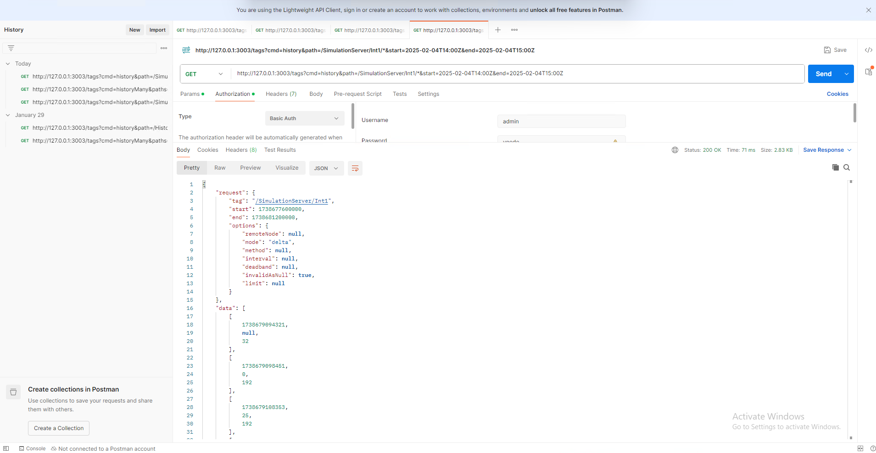Collapse the January 29 history group
The width and height of the screenshot is (876, 453).
pyautogui.click(x=8, y=115)
